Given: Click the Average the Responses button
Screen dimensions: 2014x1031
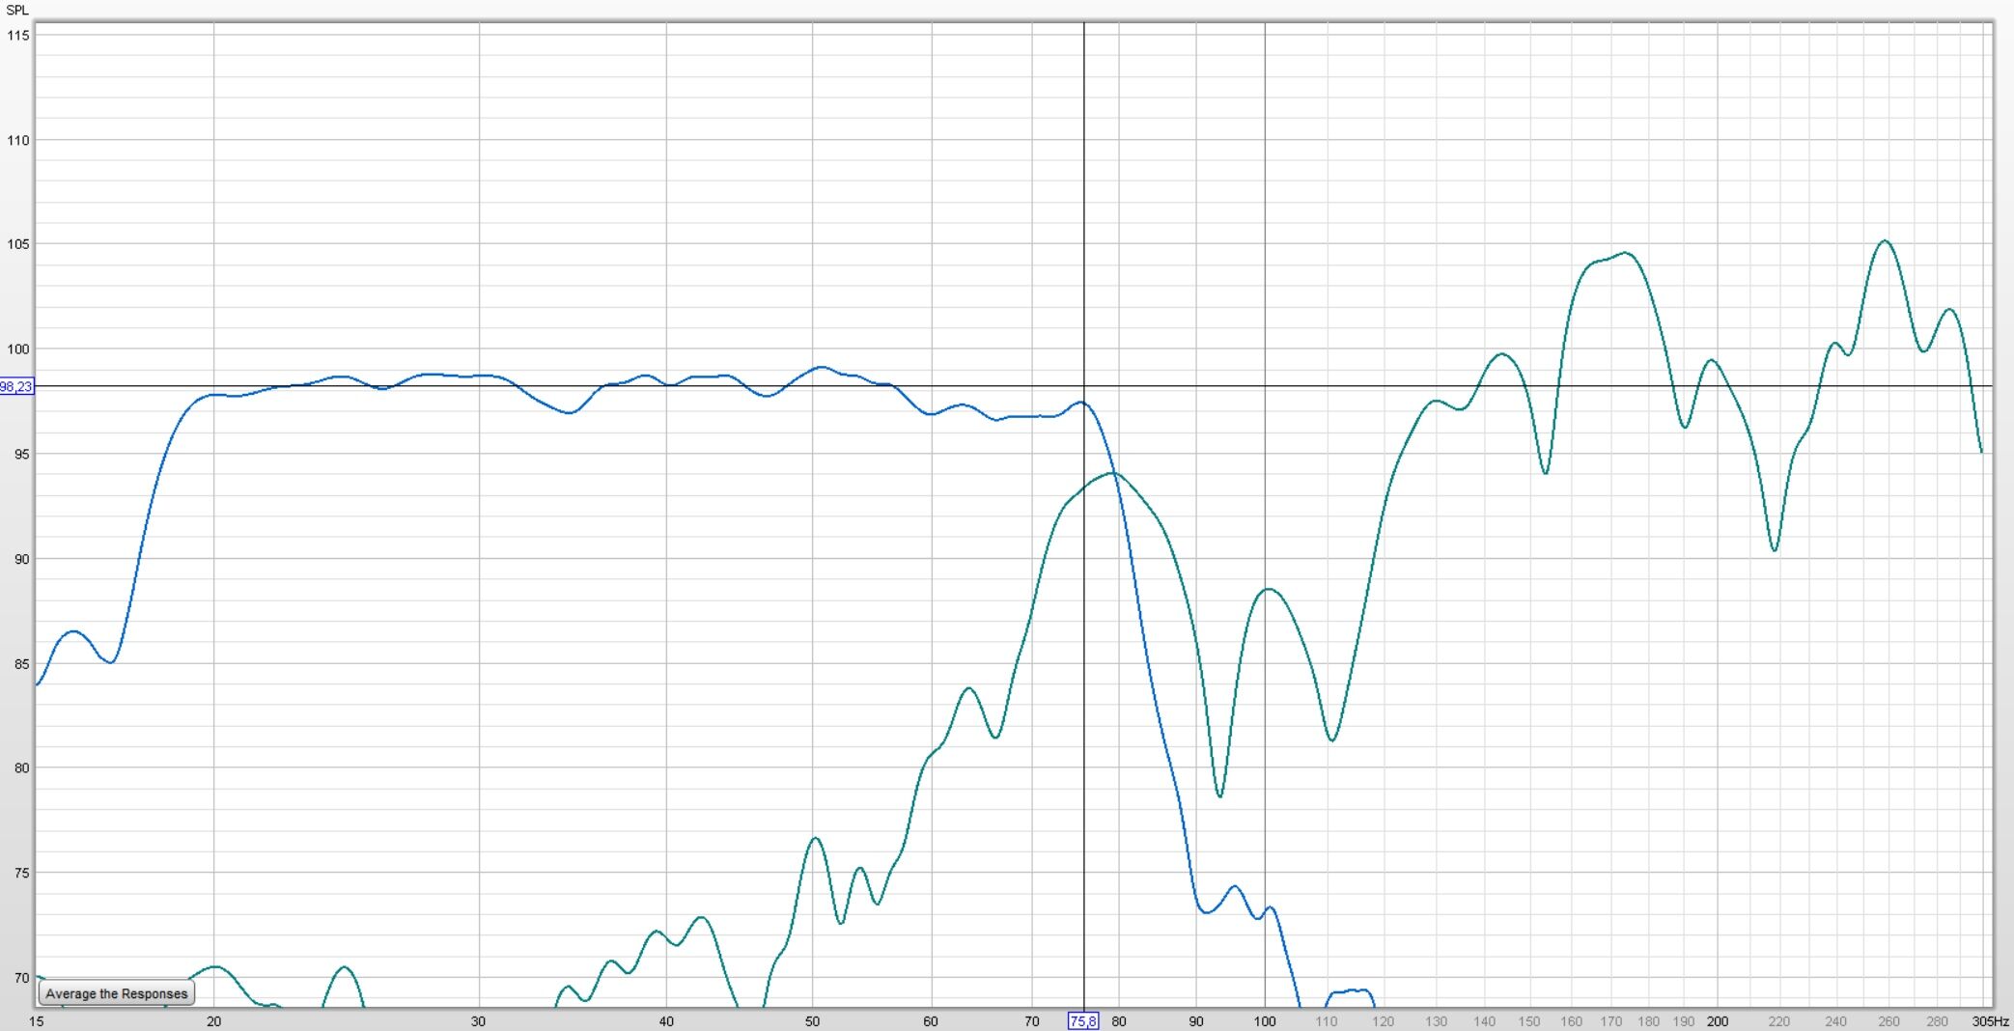Looking at the screenshot, I should click(117, 993).
